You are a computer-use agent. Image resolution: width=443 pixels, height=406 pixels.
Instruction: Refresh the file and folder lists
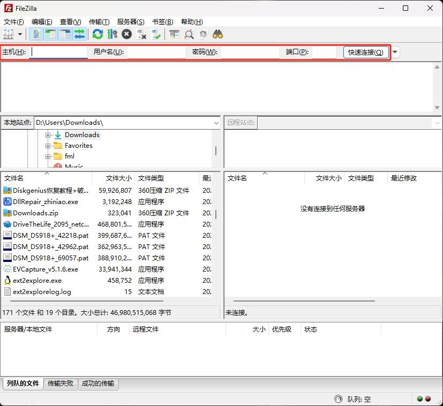97,34
